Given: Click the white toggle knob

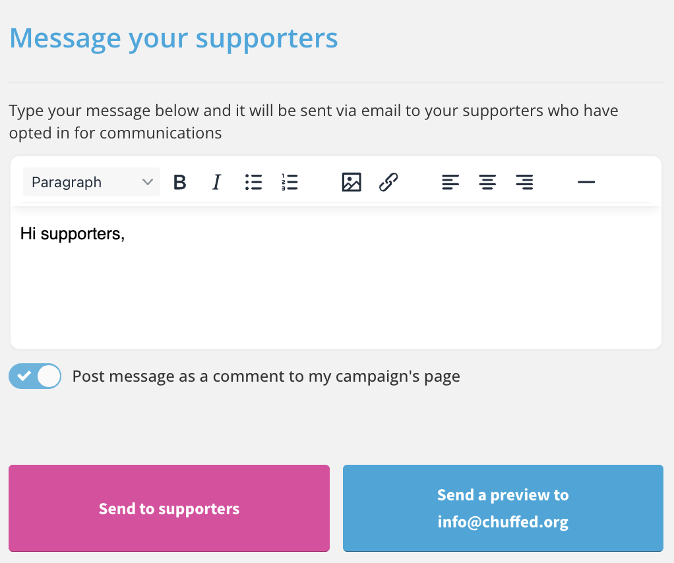Looking at the screenshot, I should (x=48, y=376).
